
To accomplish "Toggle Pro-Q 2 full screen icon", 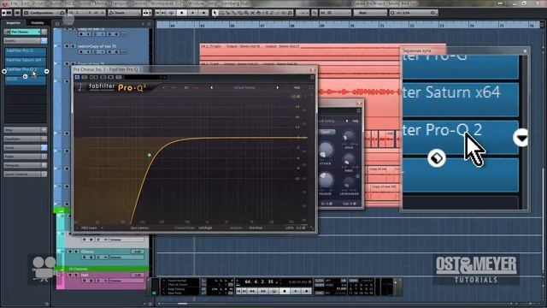I will point(311,87).
